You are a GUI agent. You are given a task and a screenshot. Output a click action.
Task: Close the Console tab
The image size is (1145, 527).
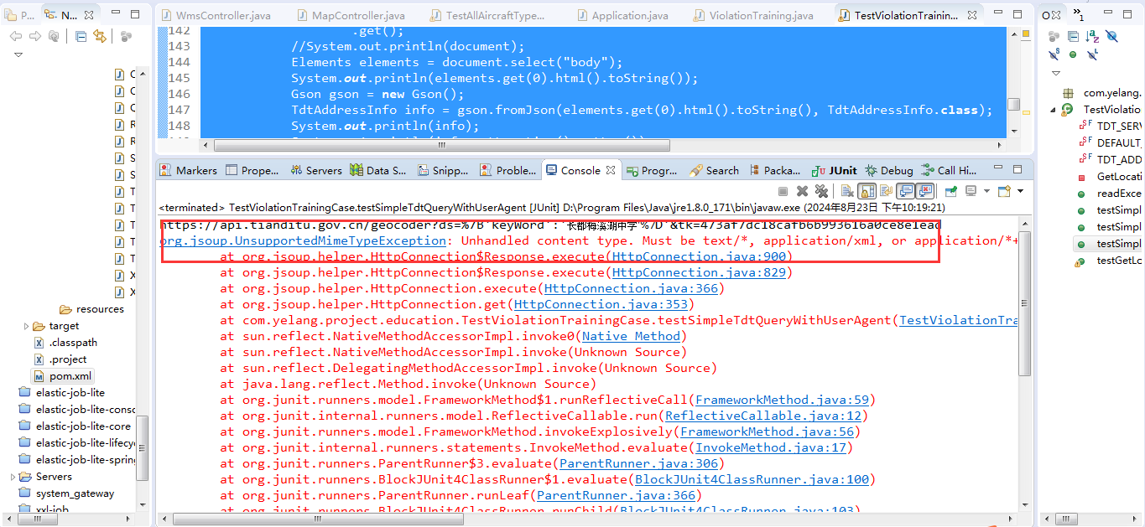point(611,170)
